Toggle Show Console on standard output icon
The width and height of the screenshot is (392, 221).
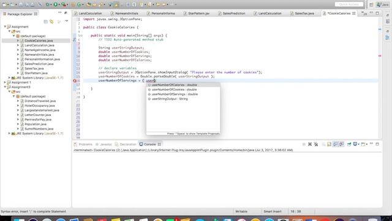coord(335,144)
